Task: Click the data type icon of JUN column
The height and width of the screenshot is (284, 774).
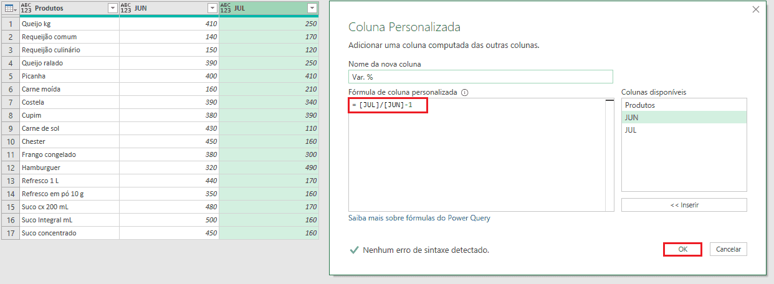Action: (126, 8)
